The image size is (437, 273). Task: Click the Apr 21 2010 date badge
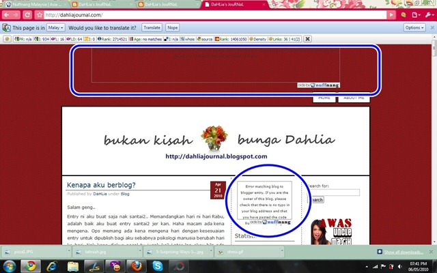tap(218, 190)
